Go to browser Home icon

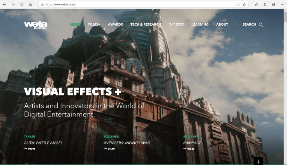30,4
